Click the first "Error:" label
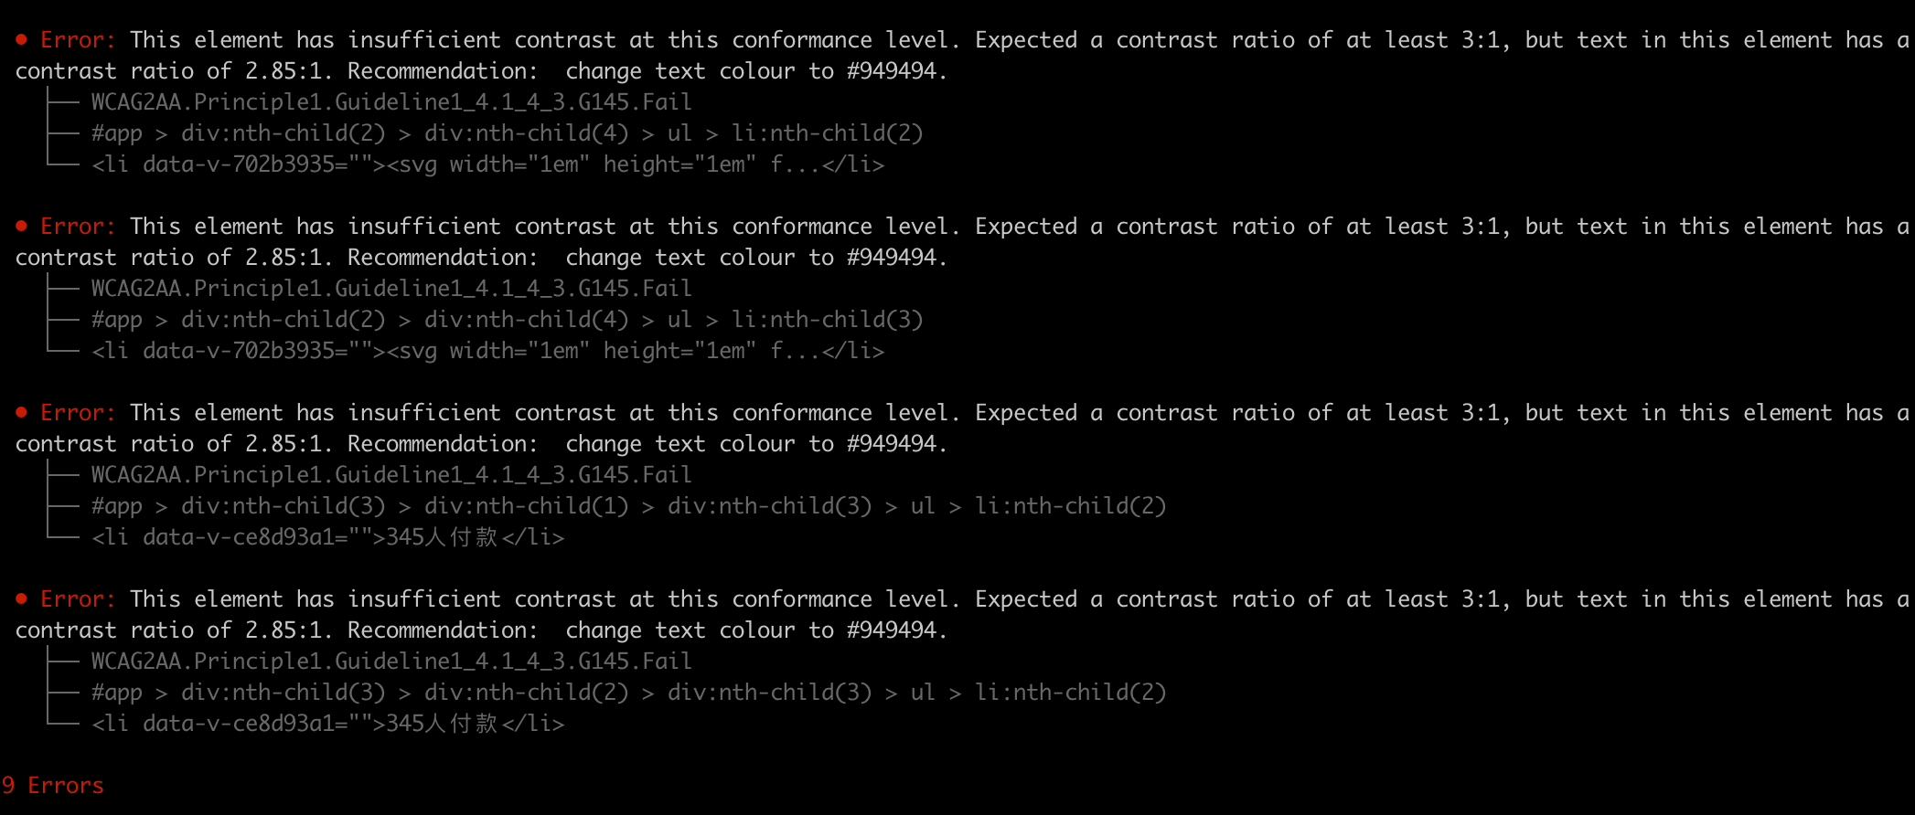 pos(79,40)
